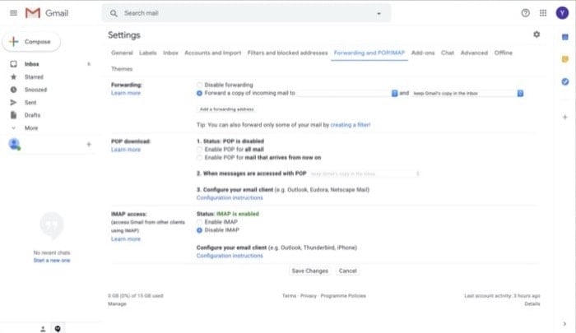Get add-ons with the plus icon
This screenshot has width=576, height=333.
(565, 117)
